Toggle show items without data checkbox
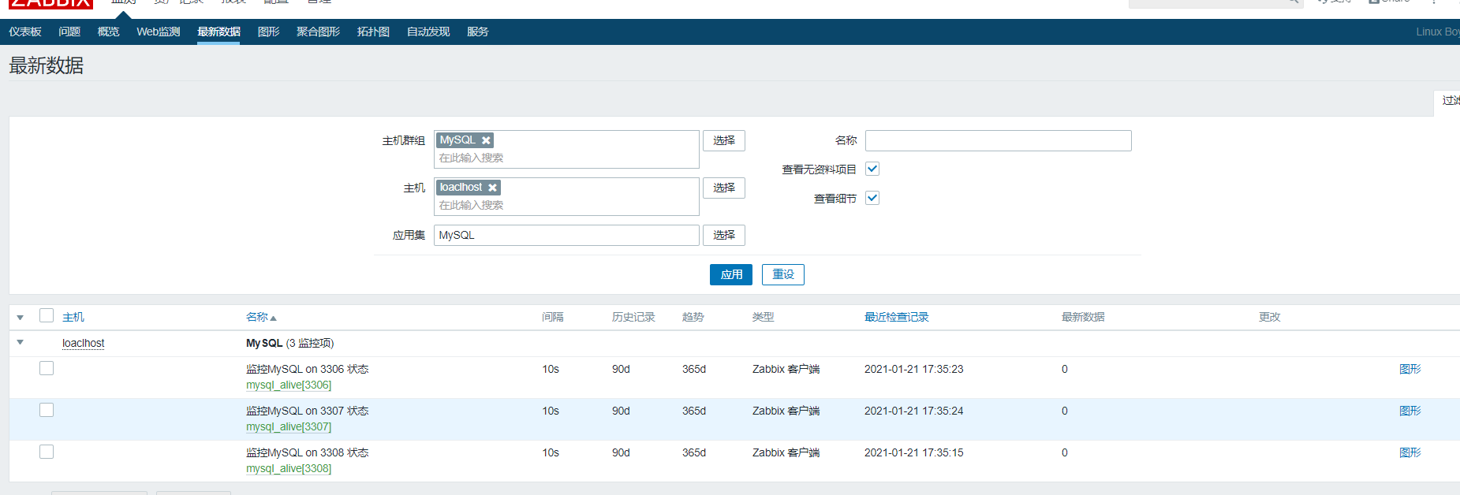This screenshot has height=495, width=1460. click(x=872, y=169)
